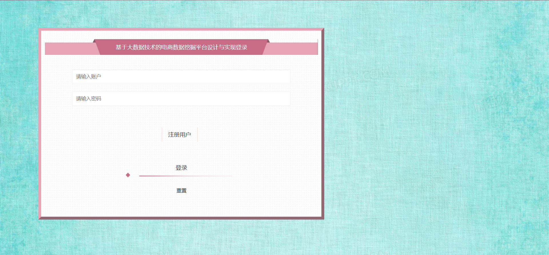The width and height of the screenshot is (549, 255).
Task: Click the light pink top border of card
Action: click(x=181, y=29)
